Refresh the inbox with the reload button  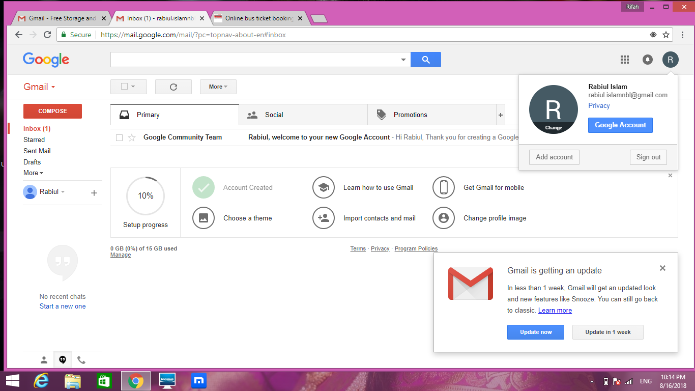point(173,87)
